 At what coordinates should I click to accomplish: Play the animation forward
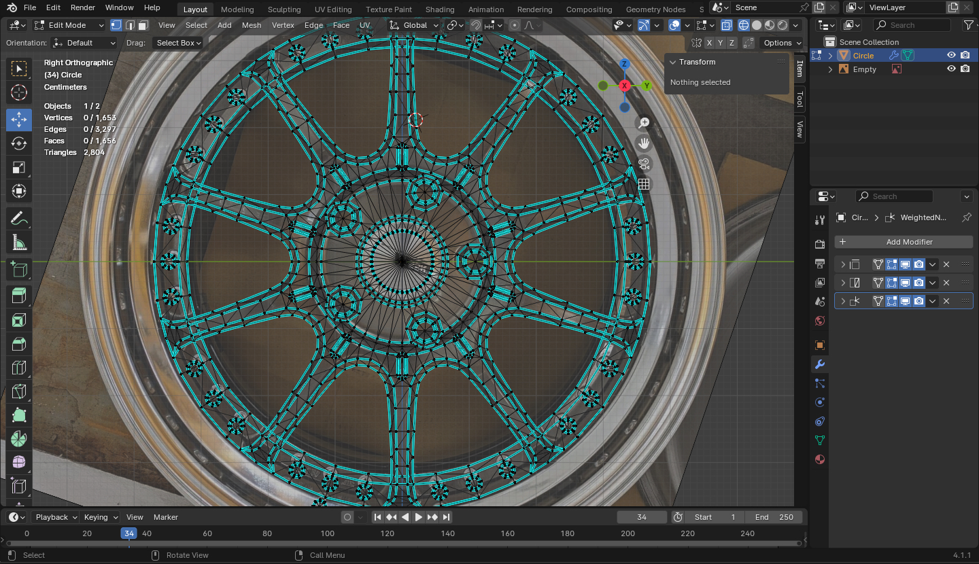(419, 517)
